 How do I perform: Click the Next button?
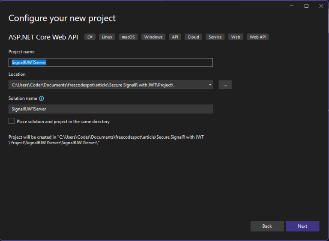coord(302,226)
